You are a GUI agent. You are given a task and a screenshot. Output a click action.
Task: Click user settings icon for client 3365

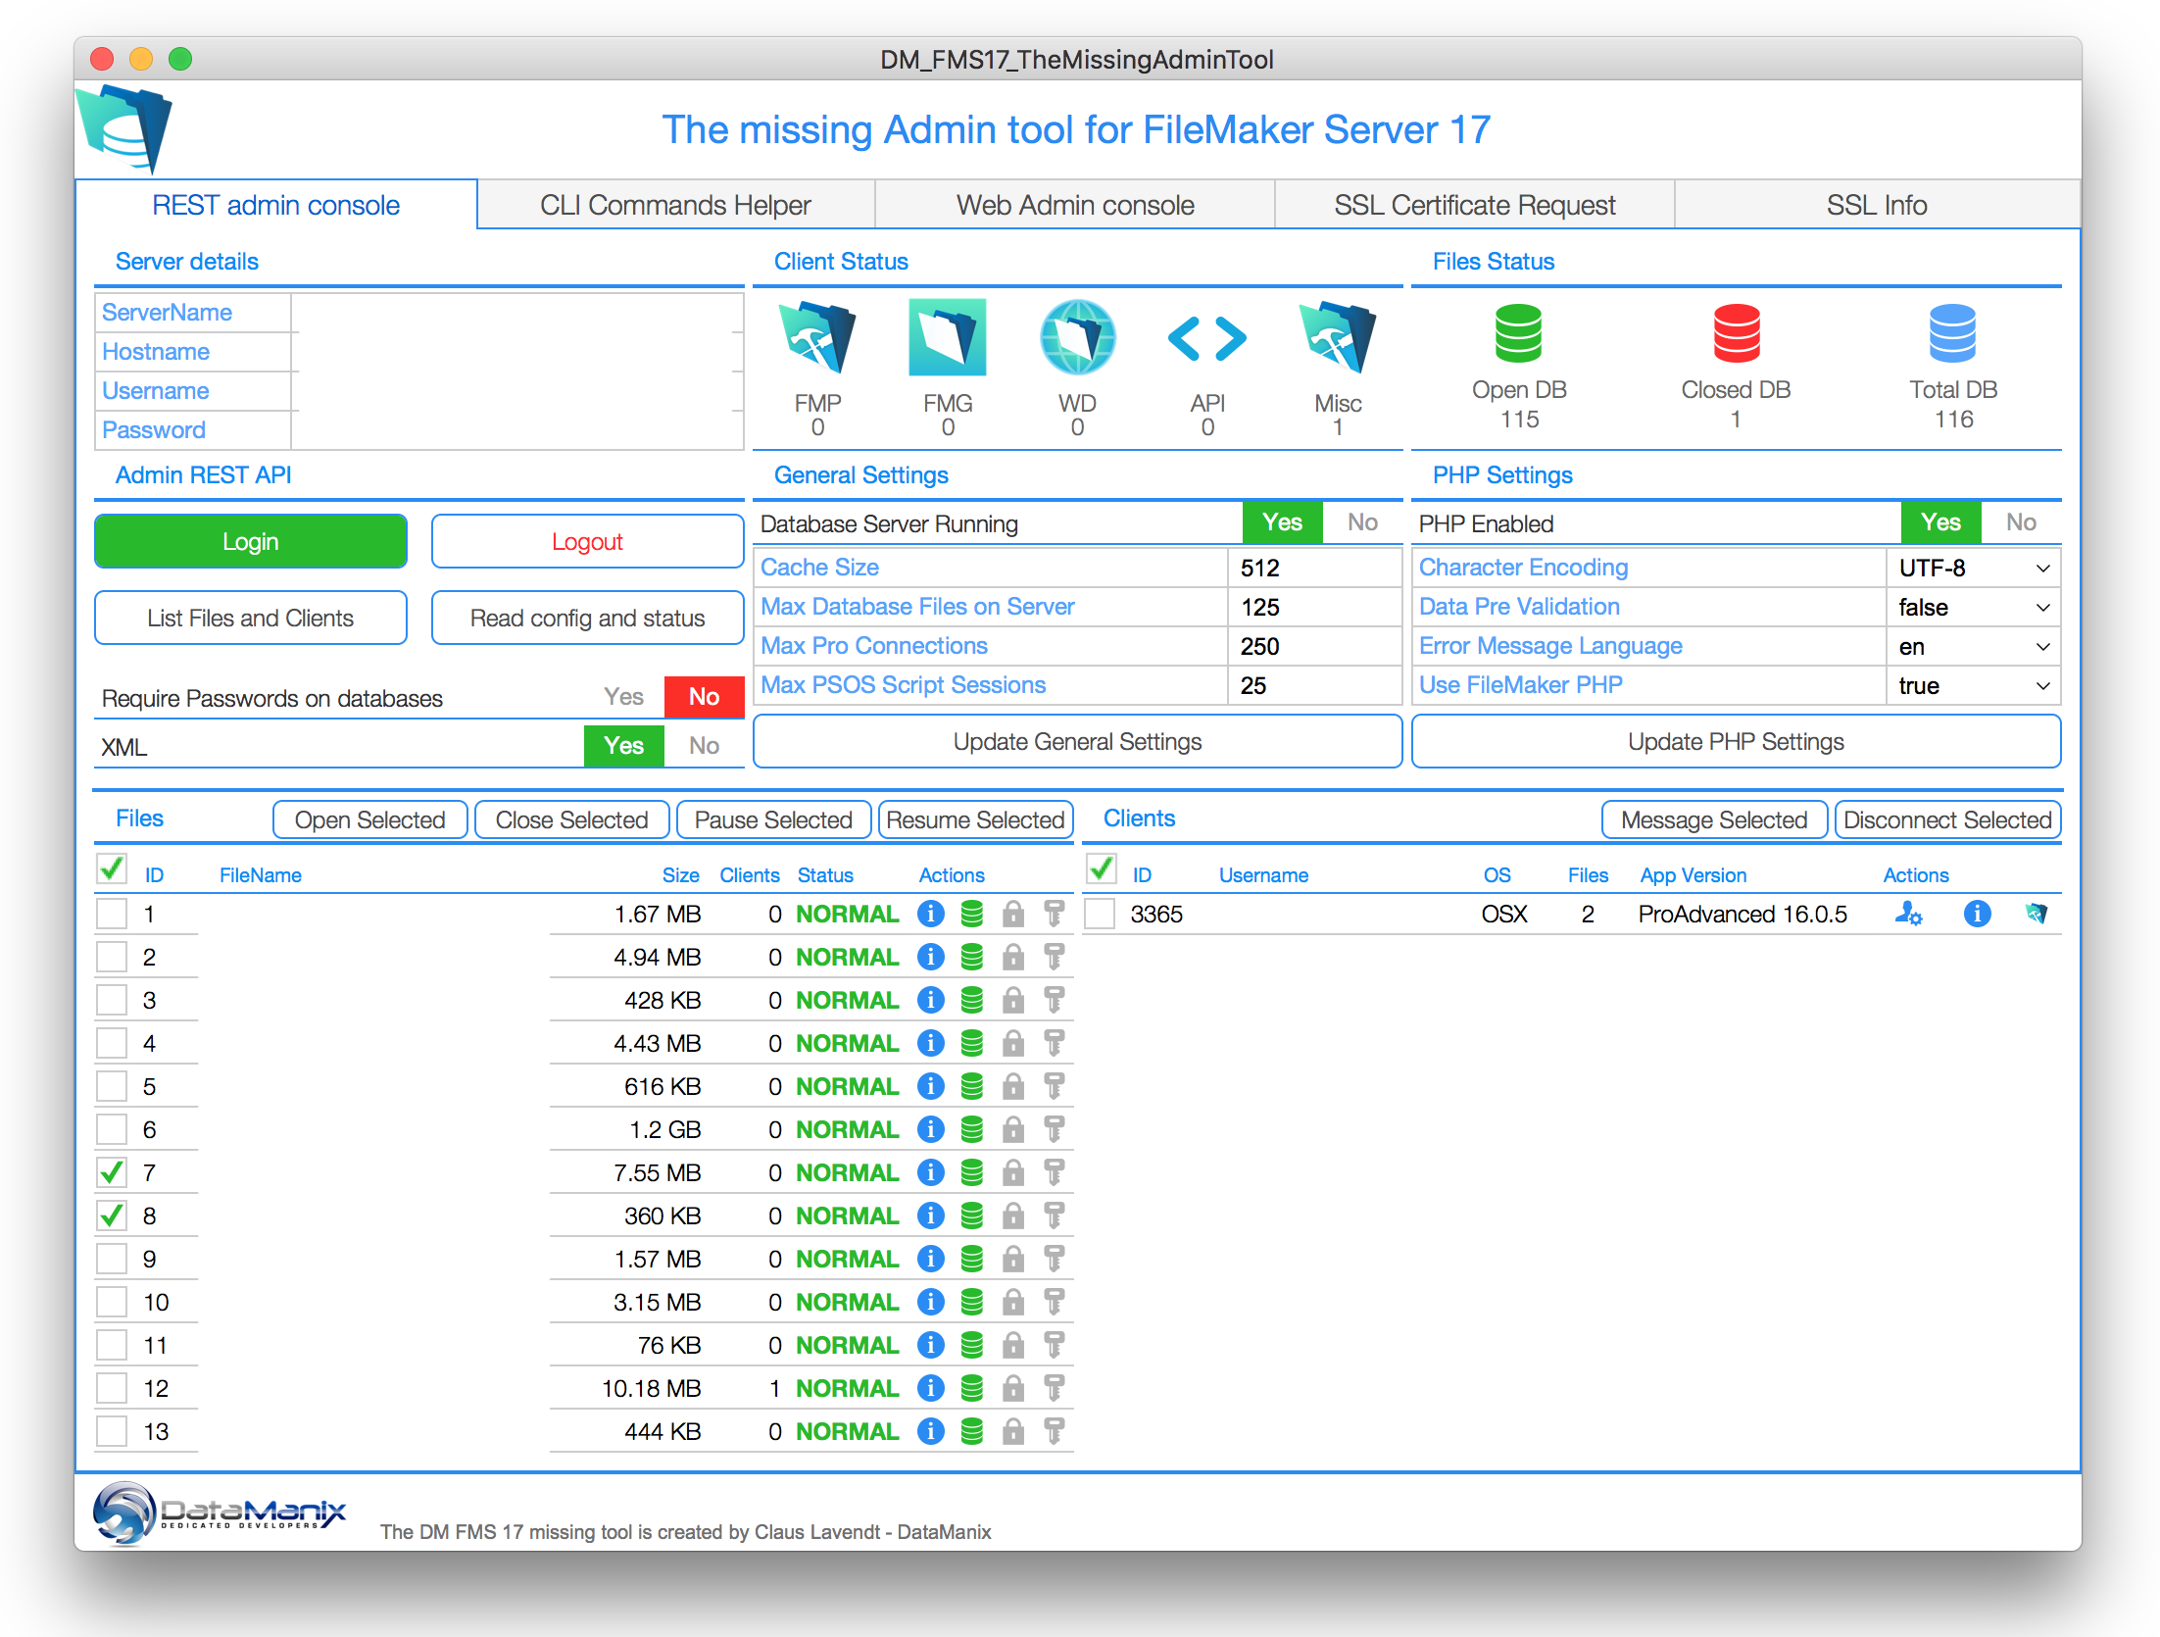pos(1908,914)
